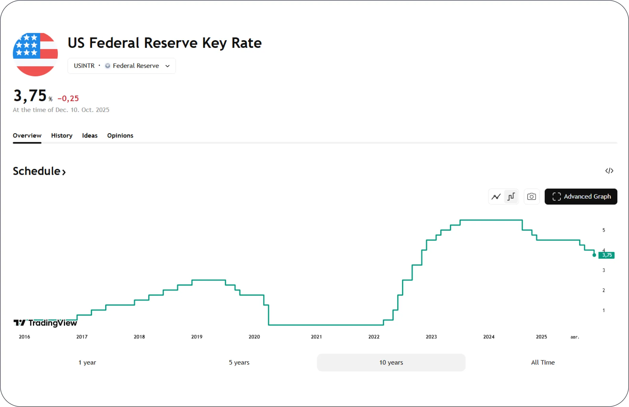Click the small Federal Reserve source icon
This screenshot has height=407, width=629.
click(107, 66)
